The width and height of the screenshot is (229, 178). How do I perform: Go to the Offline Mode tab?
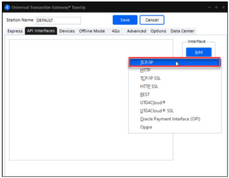click(x=92, y=31)
